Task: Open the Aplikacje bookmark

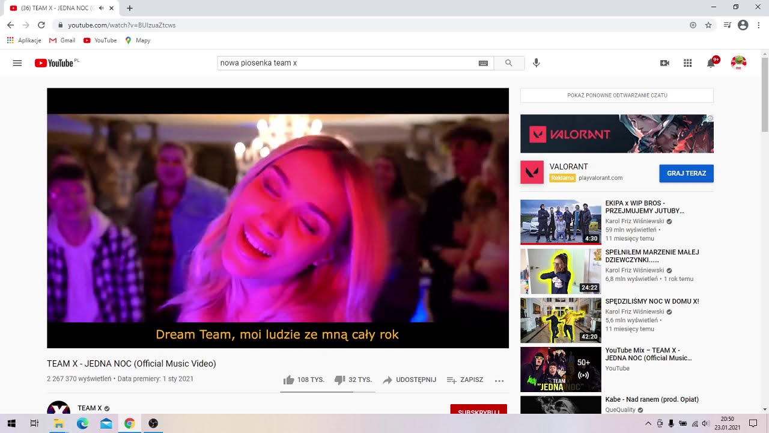Action: 24,40
